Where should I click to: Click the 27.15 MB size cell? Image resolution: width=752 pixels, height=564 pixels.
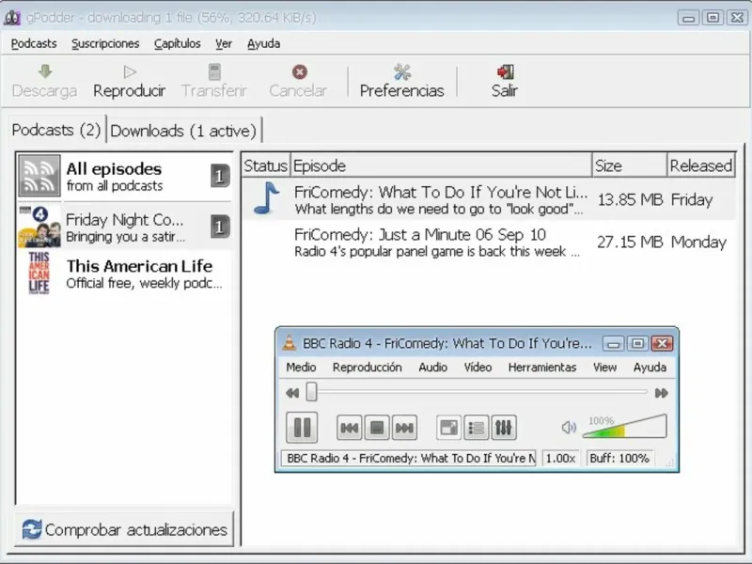(x=630, y=242)
